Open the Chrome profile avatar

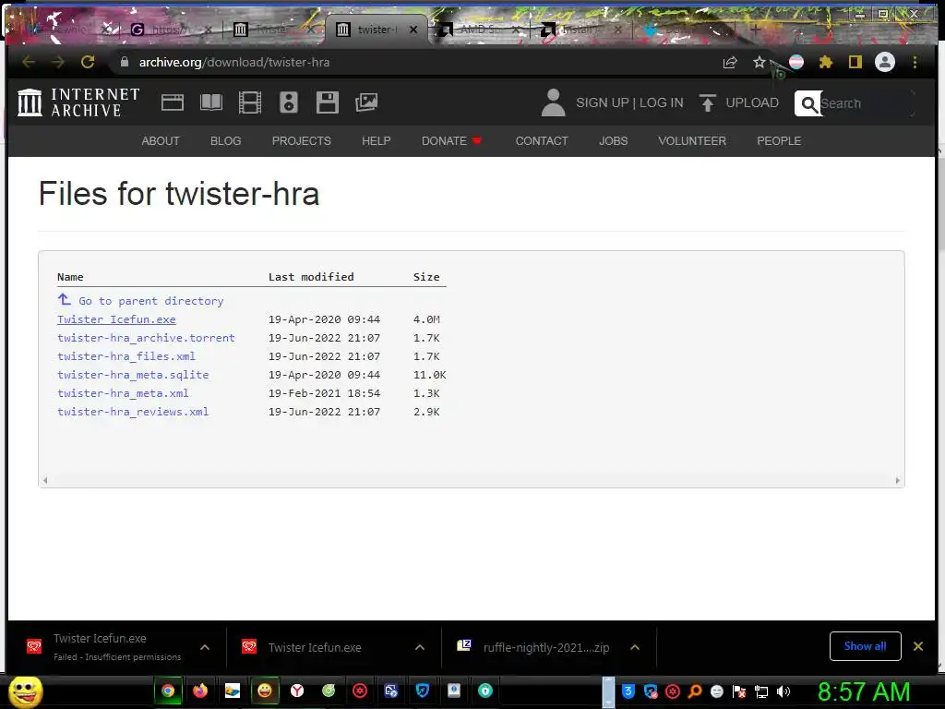[885, 62]
